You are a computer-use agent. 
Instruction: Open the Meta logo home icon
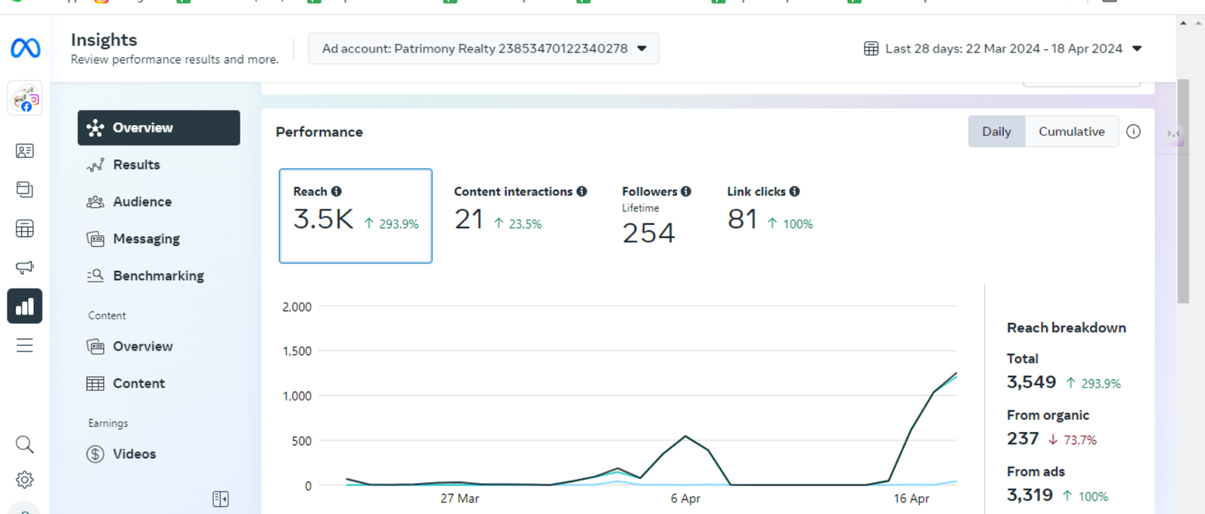(25, 48)
